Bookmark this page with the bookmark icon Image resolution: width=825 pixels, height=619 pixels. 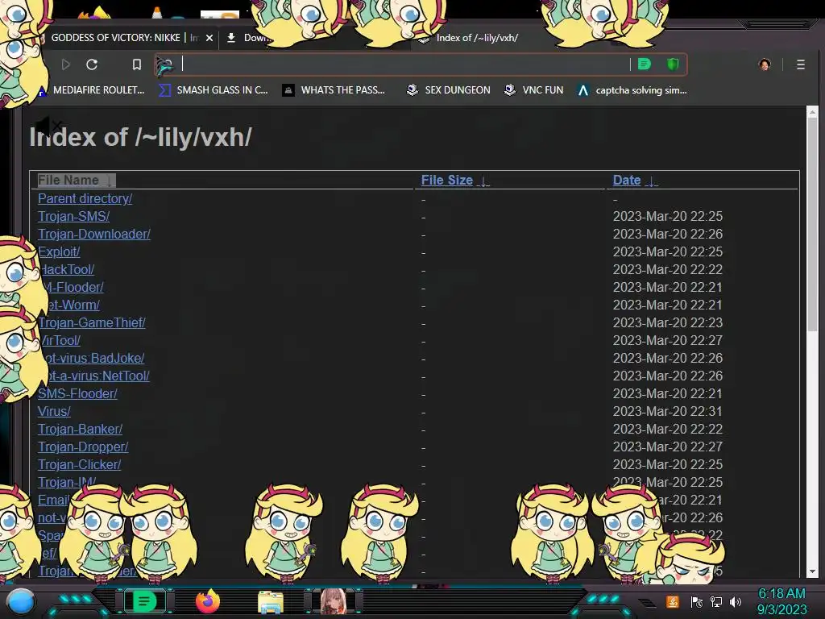(137, 64)
